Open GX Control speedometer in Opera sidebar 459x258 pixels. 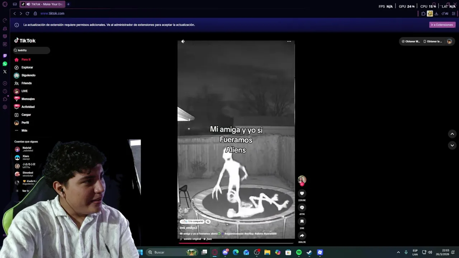(x=5, y=20)
